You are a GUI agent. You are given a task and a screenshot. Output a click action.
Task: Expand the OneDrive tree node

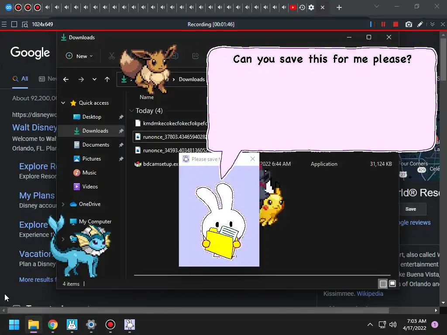click(x=63, y=204)
